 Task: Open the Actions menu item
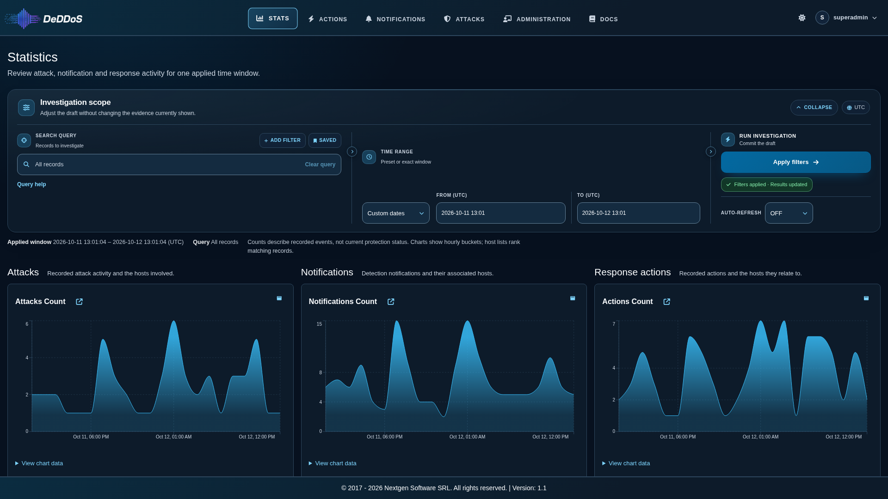point(327,19)
